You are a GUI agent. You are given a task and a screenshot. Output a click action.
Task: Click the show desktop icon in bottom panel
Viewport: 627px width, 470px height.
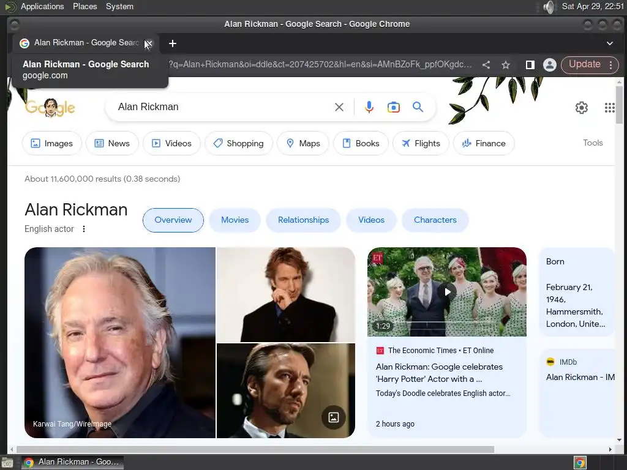pyautogui.click(x=7, y=463)
